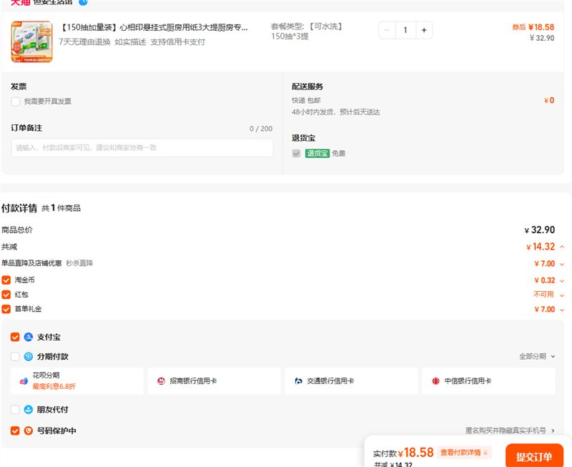This screenshot has height=467, width=572.
Task: Click the Huabei installment icon
Action: [24, 381]
